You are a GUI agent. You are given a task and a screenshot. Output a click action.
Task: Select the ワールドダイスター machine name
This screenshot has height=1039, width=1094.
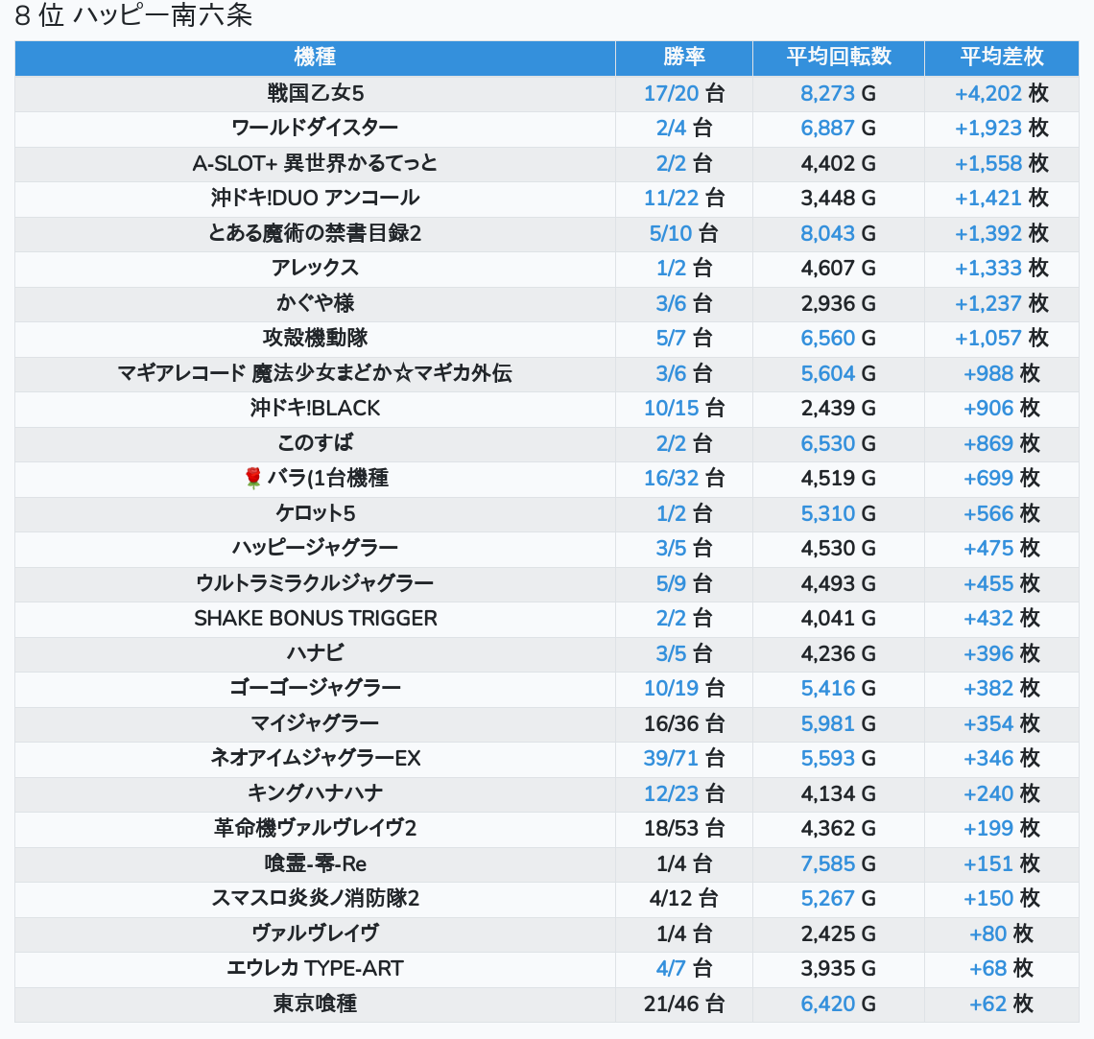(x=315, y=129)
